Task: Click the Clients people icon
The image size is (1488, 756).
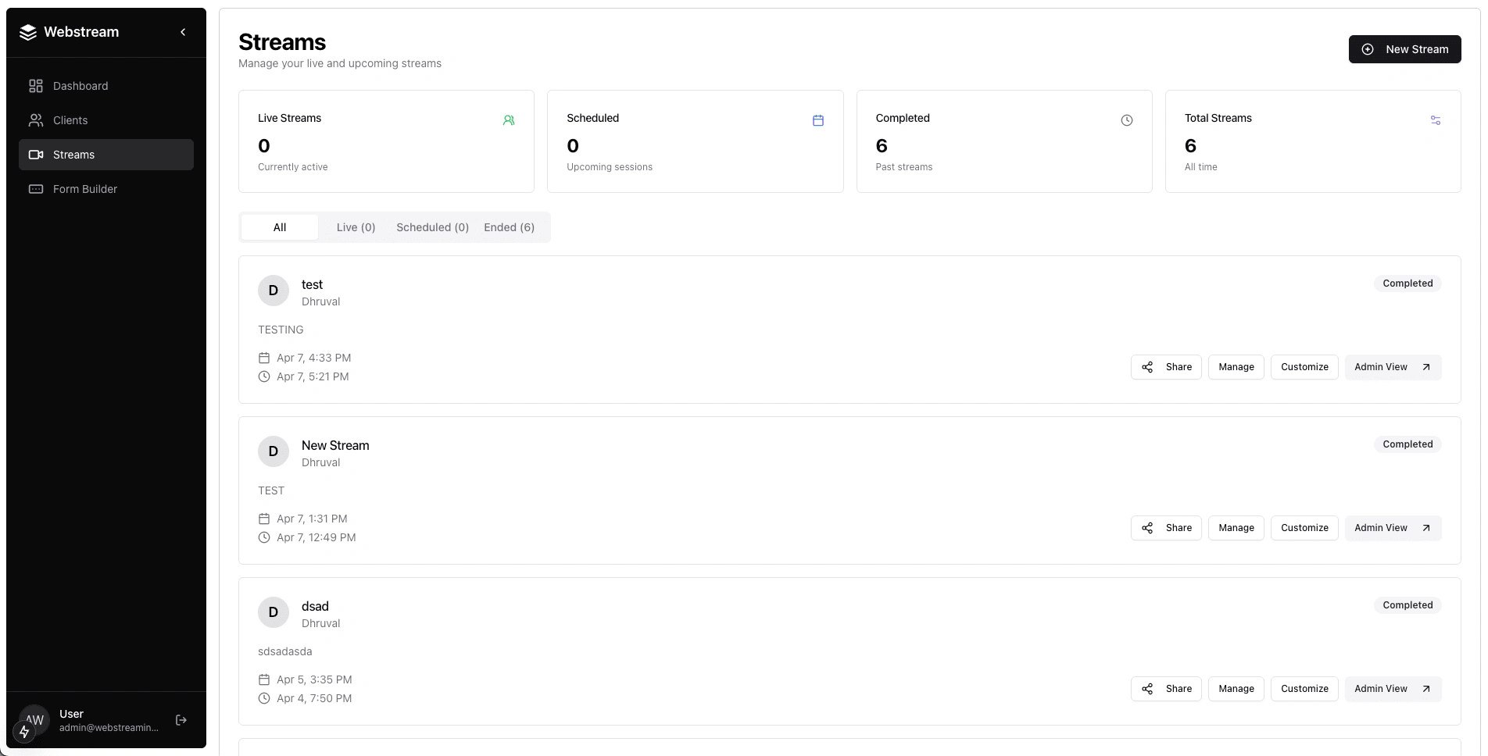Action: (36, 120)
